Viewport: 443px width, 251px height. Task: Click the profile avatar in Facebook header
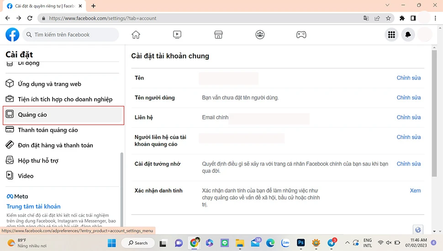pyautogui.click(x=425, y=35)
